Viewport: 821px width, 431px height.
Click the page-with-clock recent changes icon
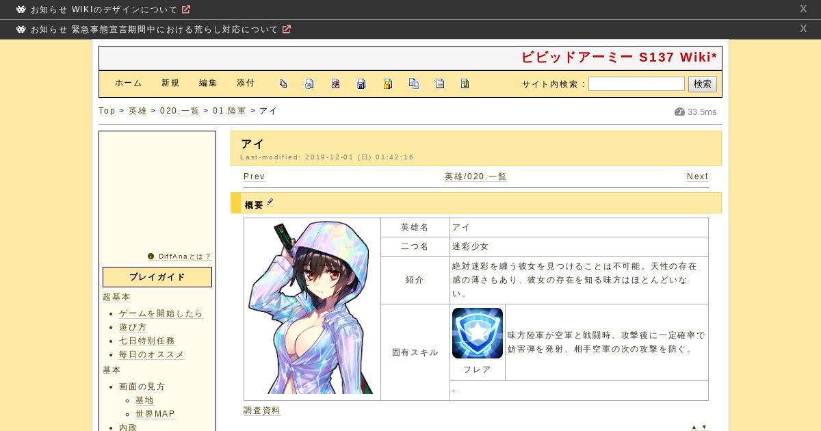tap(309, 83)
